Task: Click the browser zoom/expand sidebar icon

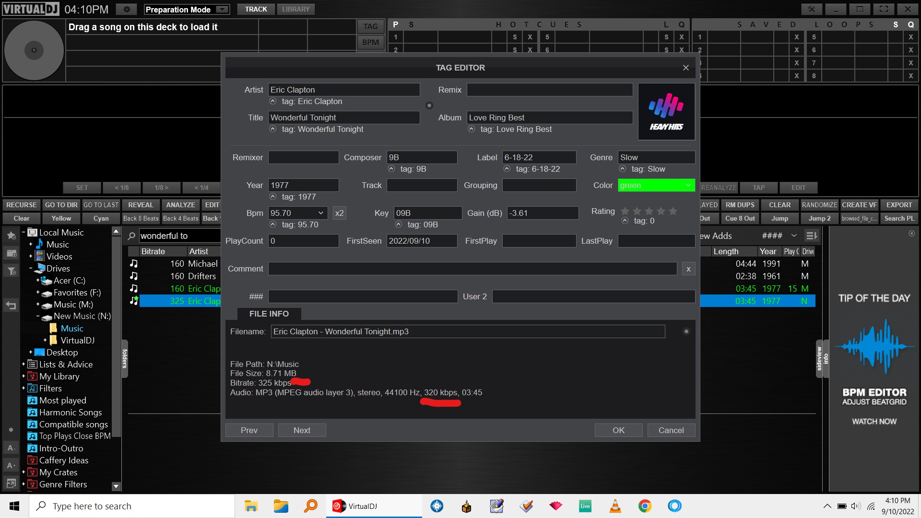Action: pyautogui.click(x=11, y=483)
